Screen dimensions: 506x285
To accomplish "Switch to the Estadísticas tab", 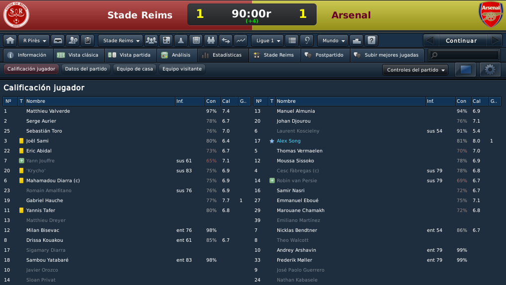I will [x=223, y=55].
